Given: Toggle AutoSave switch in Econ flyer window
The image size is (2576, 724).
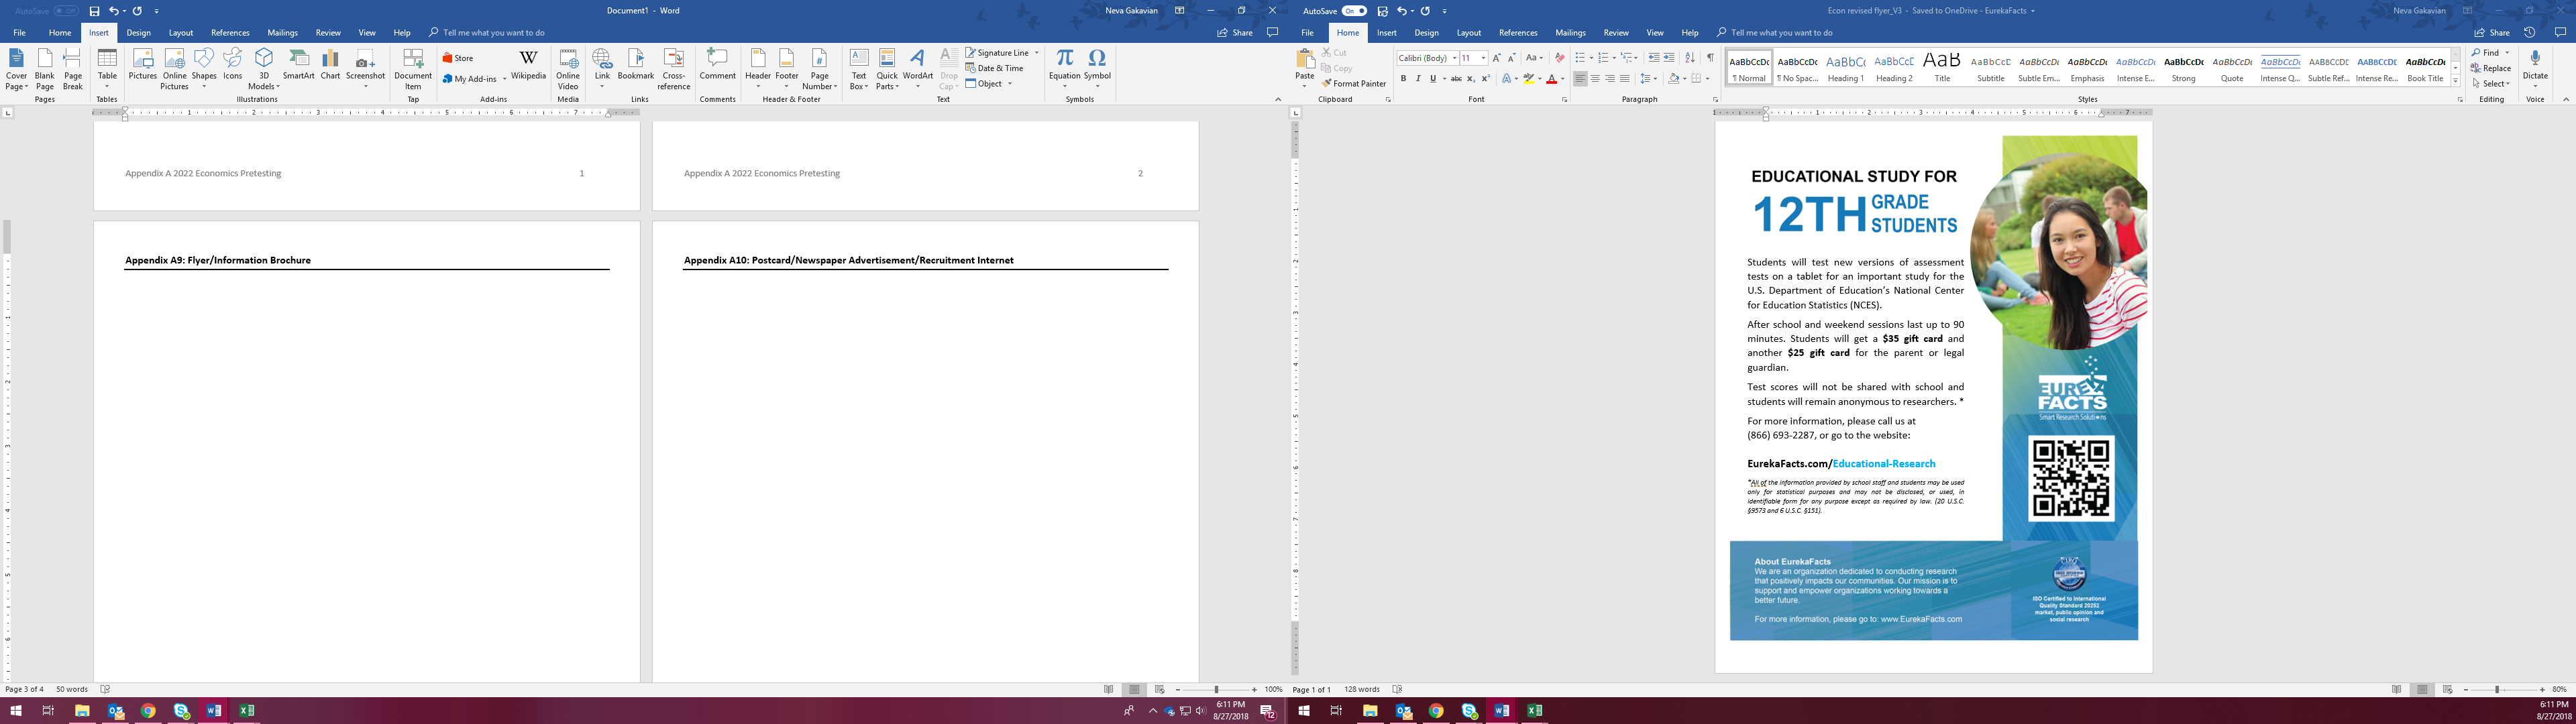Looking at the screenshot, I should (x=1354, y=11).
